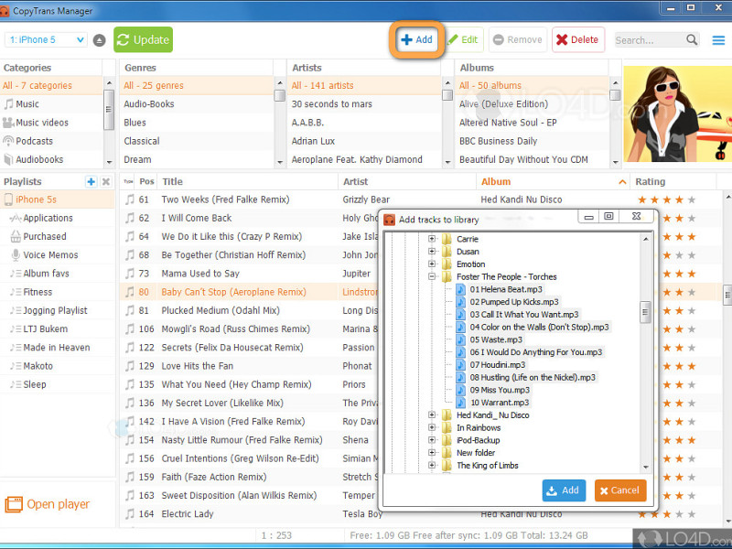The height and width of the screenshot is (549, 732).
Task: Set rating stars for Two Weeks track
Action: pos(667,199)
